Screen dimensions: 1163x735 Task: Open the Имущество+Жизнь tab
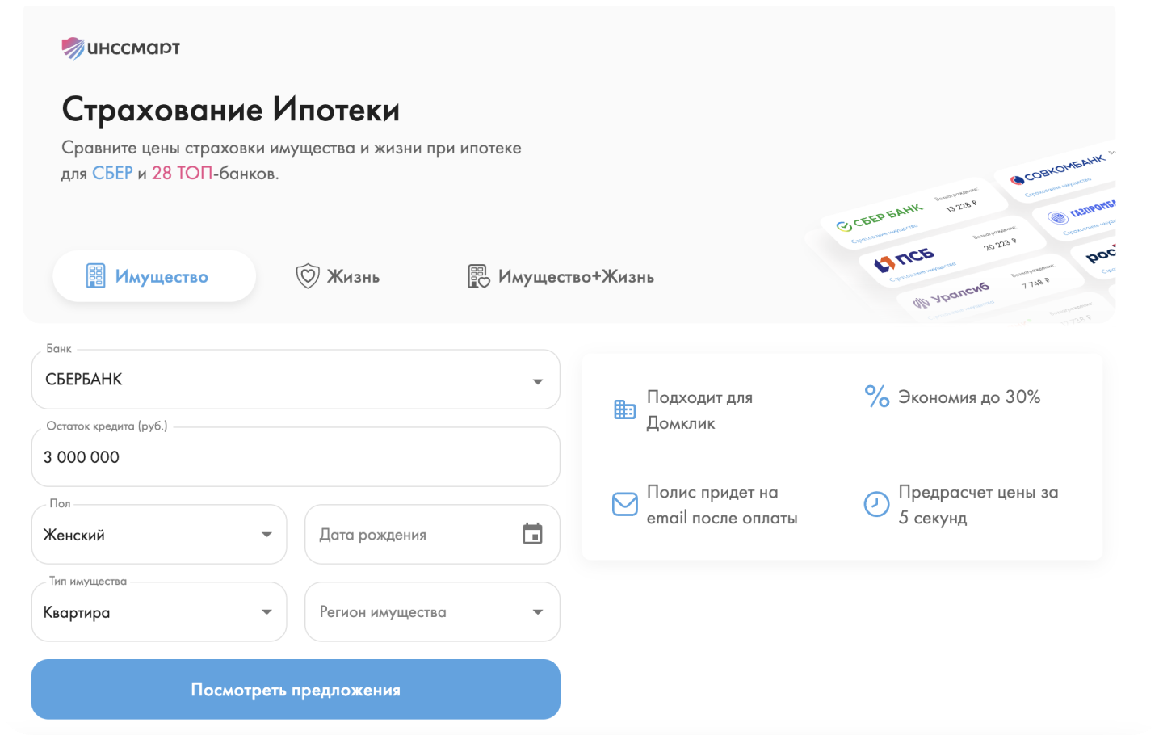coord(561,276)
